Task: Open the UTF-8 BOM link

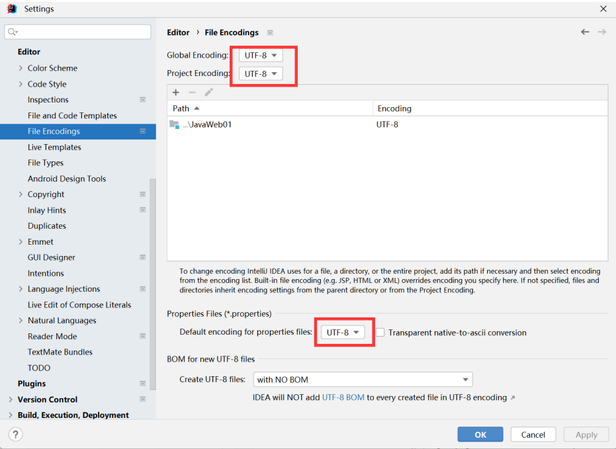Action: (343, 397)
